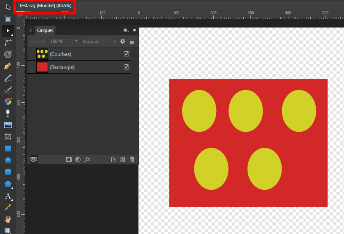Image resolution: width=344 pixels, height=234 pixels.
Task: Select the (Rectangle) layer name
Action: click(x=62, y=67)
